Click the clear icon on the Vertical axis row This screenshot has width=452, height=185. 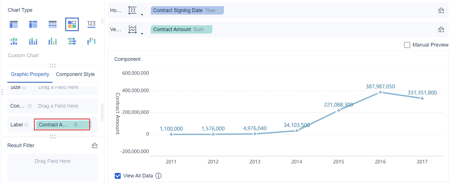coord(441,29)
